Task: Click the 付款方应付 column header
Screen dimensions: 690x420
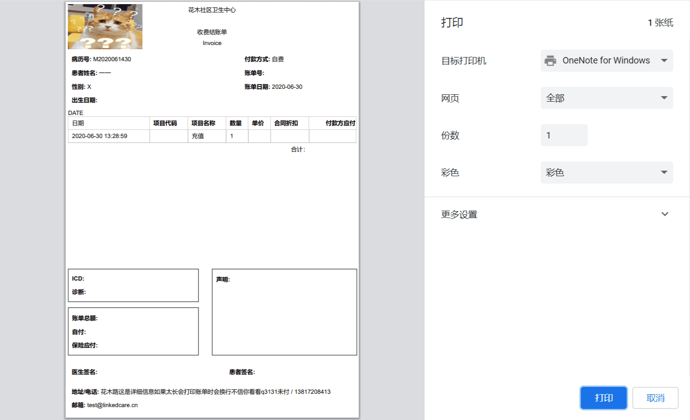Action: (x=340, y=123)
